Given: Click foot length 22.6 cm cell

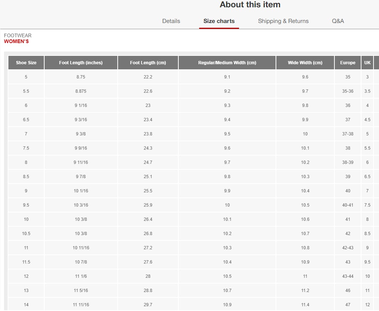Looking at the screenshot, I should tap(148, 91).
